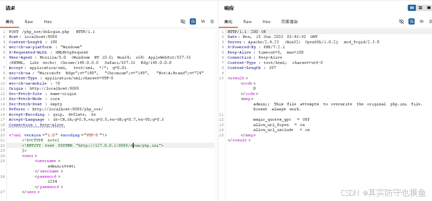Click the Server: Apache/2.4.23 header
The height and width of the screenshot is (201, 432).
(x=304, y=42)
